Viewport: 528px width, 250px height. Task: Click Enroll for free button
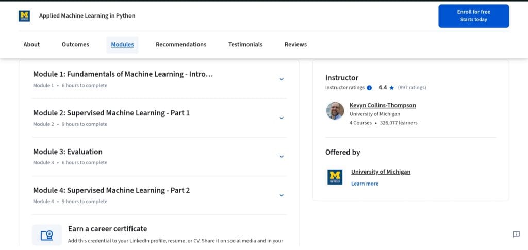[x=473, y=16]
